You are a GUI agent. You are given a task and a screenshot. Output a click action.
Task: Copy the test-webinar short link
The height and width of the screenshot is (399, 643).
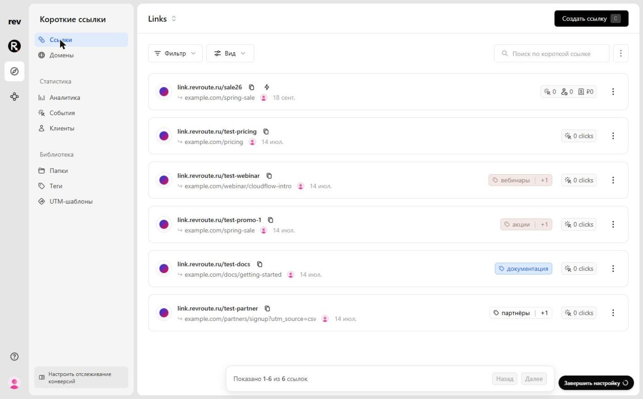click(x=269, y=176)
